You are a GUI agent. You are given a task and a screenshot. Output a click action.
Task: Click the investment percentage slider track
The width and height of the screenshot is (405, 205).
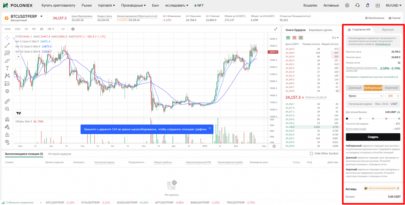tap(373, 118)
